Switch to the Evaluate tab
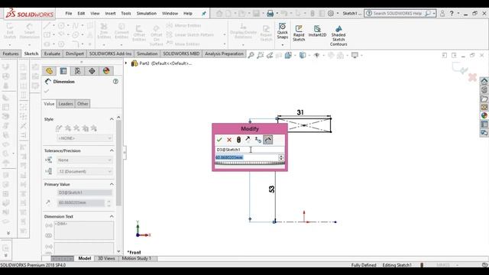489x275 pixels. pos(52,53)
